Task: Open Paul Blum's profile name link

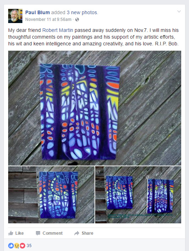Action: click(38, 12)
